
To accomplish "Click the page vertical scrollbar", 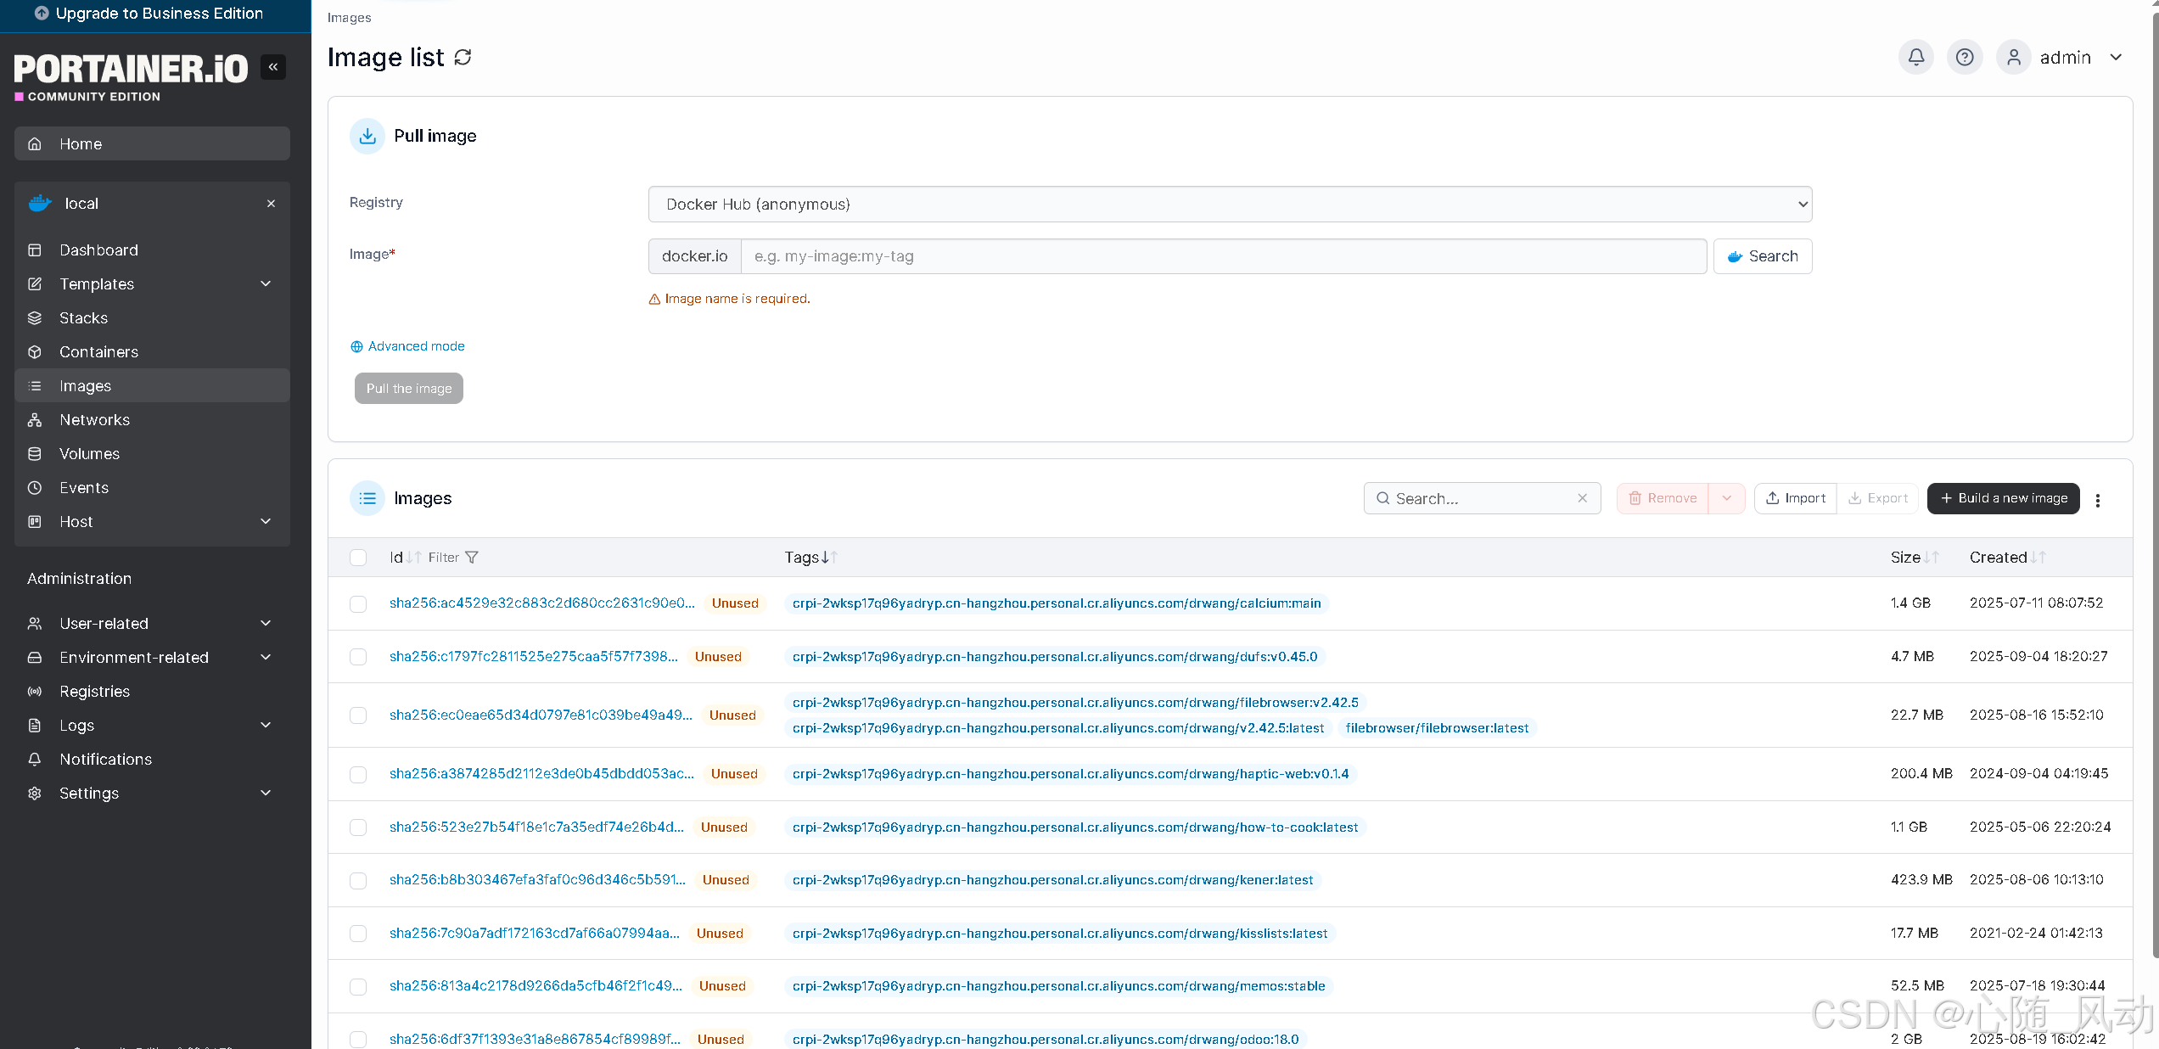I will pos(2154,475).
